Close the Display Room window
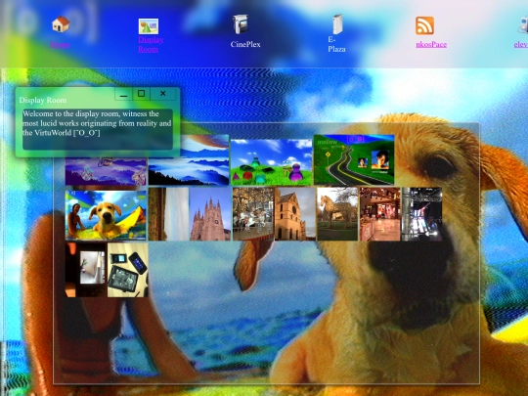The height and width of the screenshot is (396, 528). (163, 94)
